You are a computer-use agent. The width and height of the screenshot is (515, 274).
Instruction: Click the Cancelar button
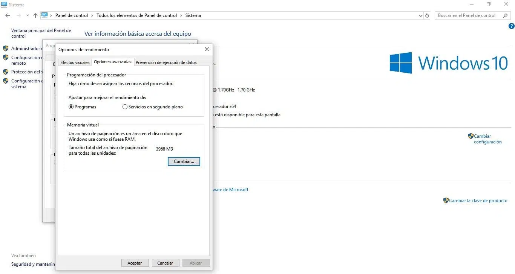tap(165, 263)
